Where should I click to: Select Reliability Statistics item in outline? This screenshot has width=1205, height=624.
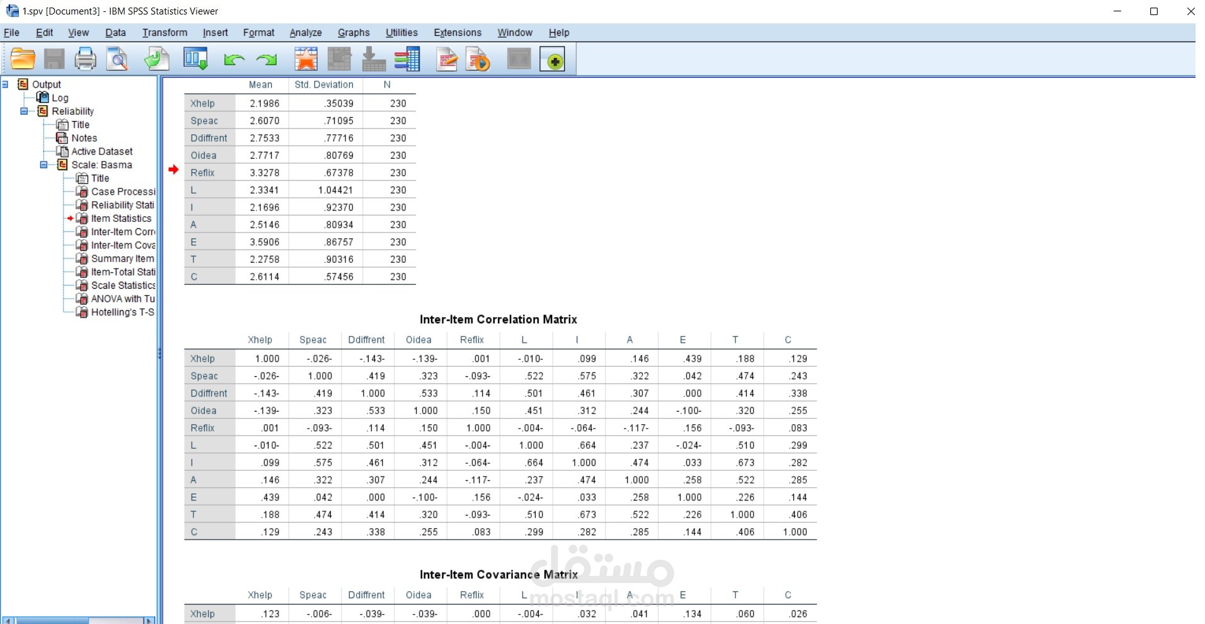123,205
